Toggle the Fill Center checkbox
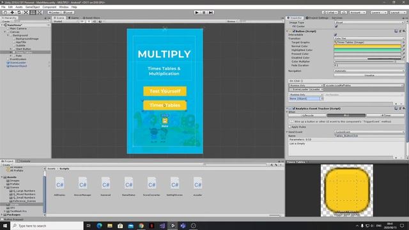Viewport: 409px width, 230px height. pos(336,26)
